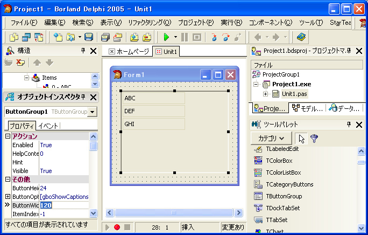Image resolution: width=368 pixels, height=235 pixels.
Task: Click the macro play button in status bar
Action: 107,227
